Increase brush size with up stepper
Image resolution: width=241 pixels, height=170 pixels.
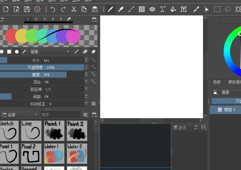pyautogui.click(x=86, y=59)
